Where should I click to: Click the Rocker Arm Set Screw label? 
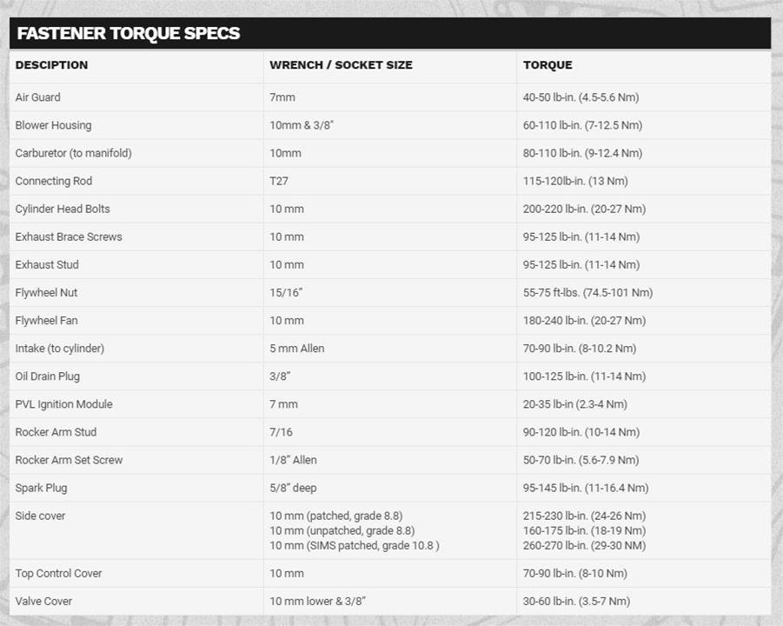(69, 460)
